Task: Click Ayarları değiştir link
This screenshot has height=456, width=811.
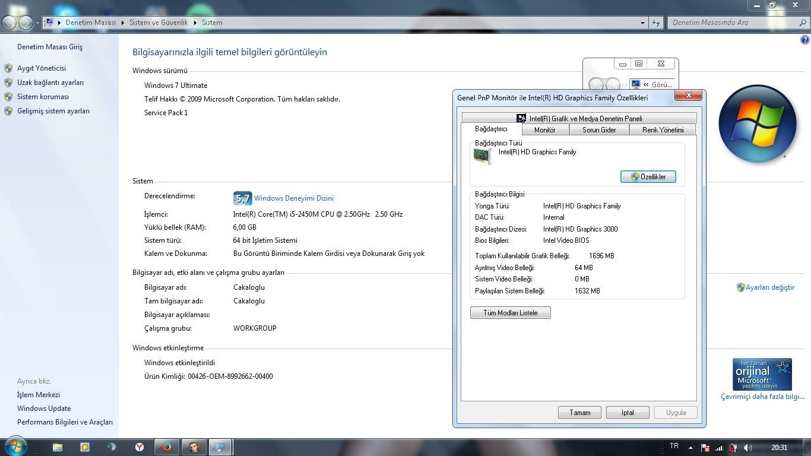Action: [x=770, y=287]
